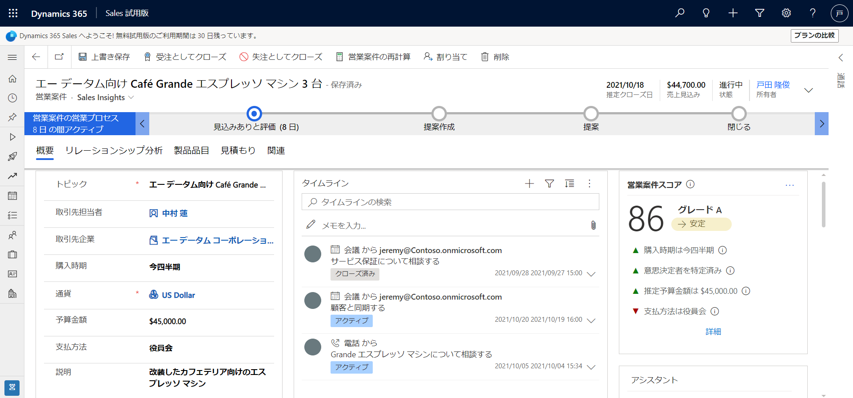Screen dimensions: 853x398
Task: Toggle the hamburger navigation menu
Action: point(12,57)
